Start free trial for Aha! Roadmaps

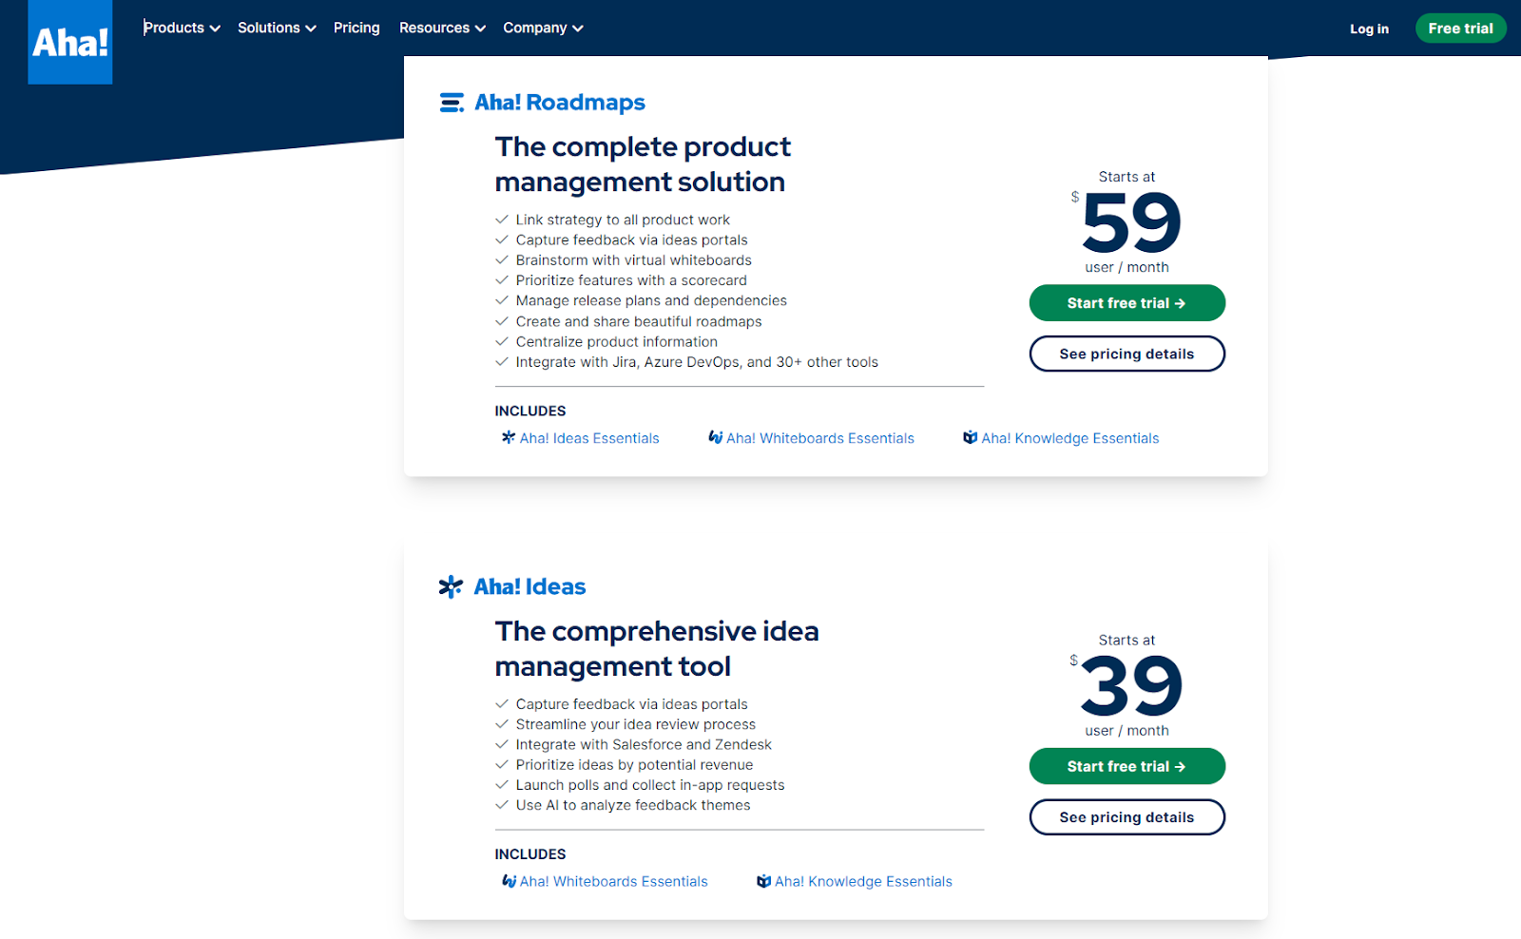pyautogui.click(x=1126, y=303)
